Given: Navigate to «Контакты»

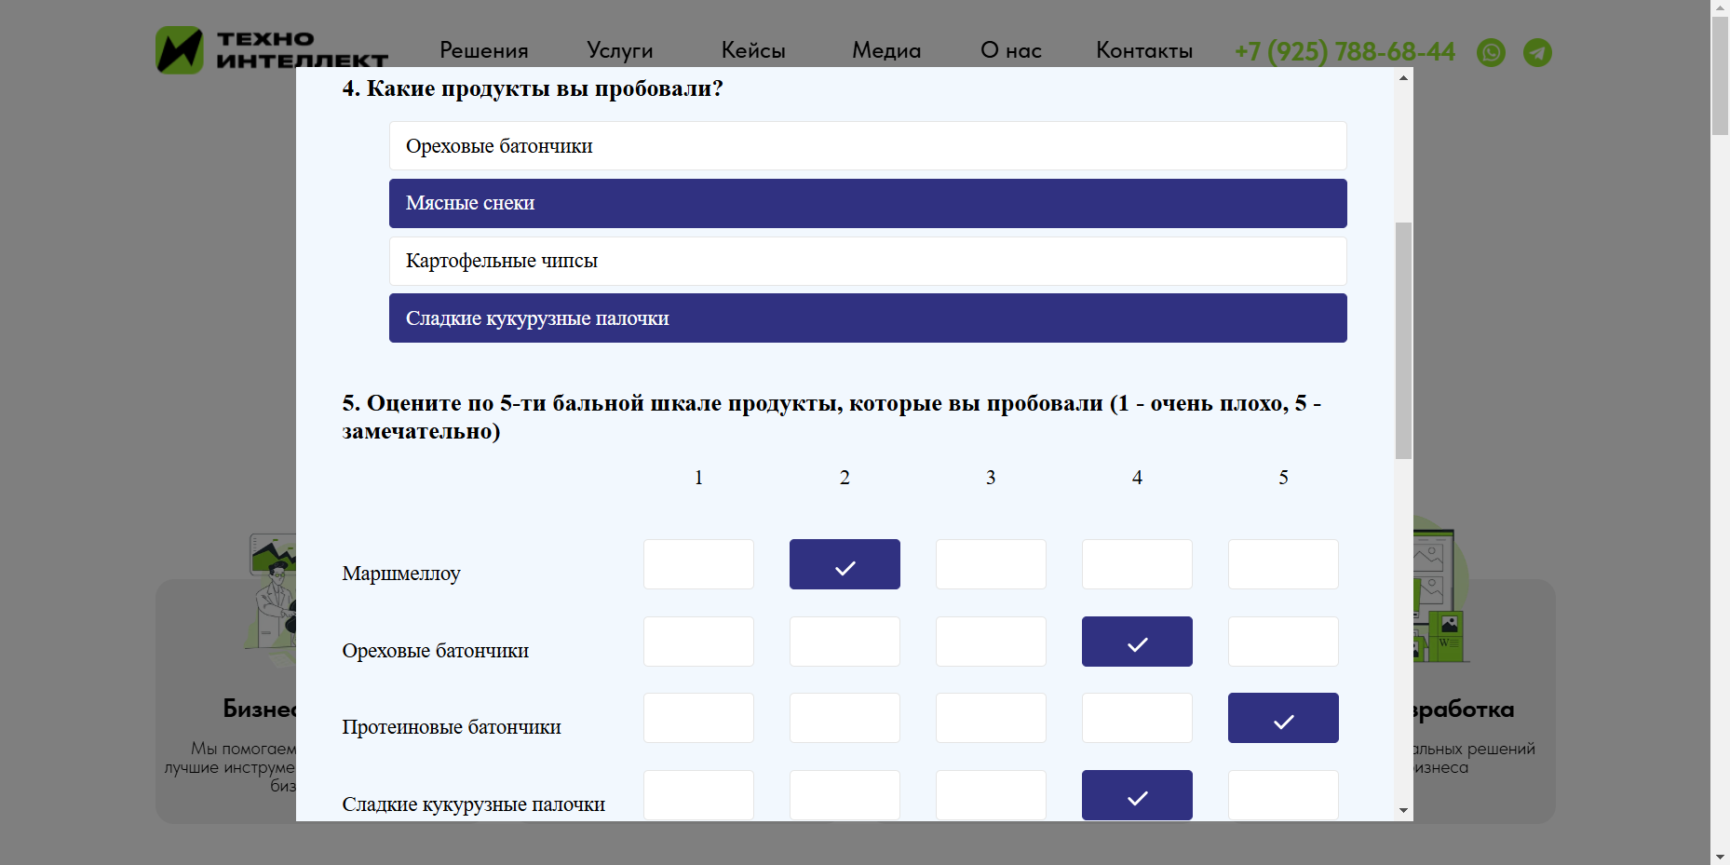Looking at the screenshot, I should coord(1144,50).
